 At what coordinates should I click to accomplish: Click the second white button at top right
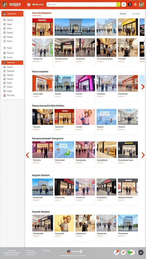click(x=136, y=14)
